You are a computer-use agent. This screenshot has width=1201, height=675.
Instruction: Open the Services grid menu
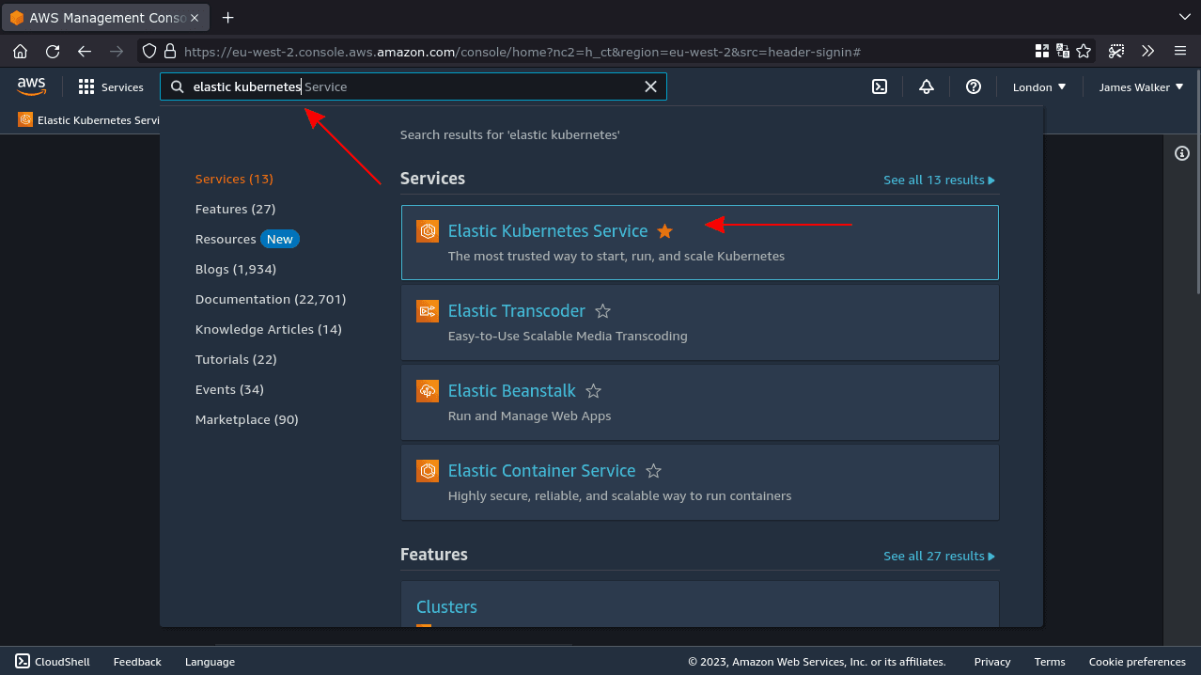(x=111, y=86)
